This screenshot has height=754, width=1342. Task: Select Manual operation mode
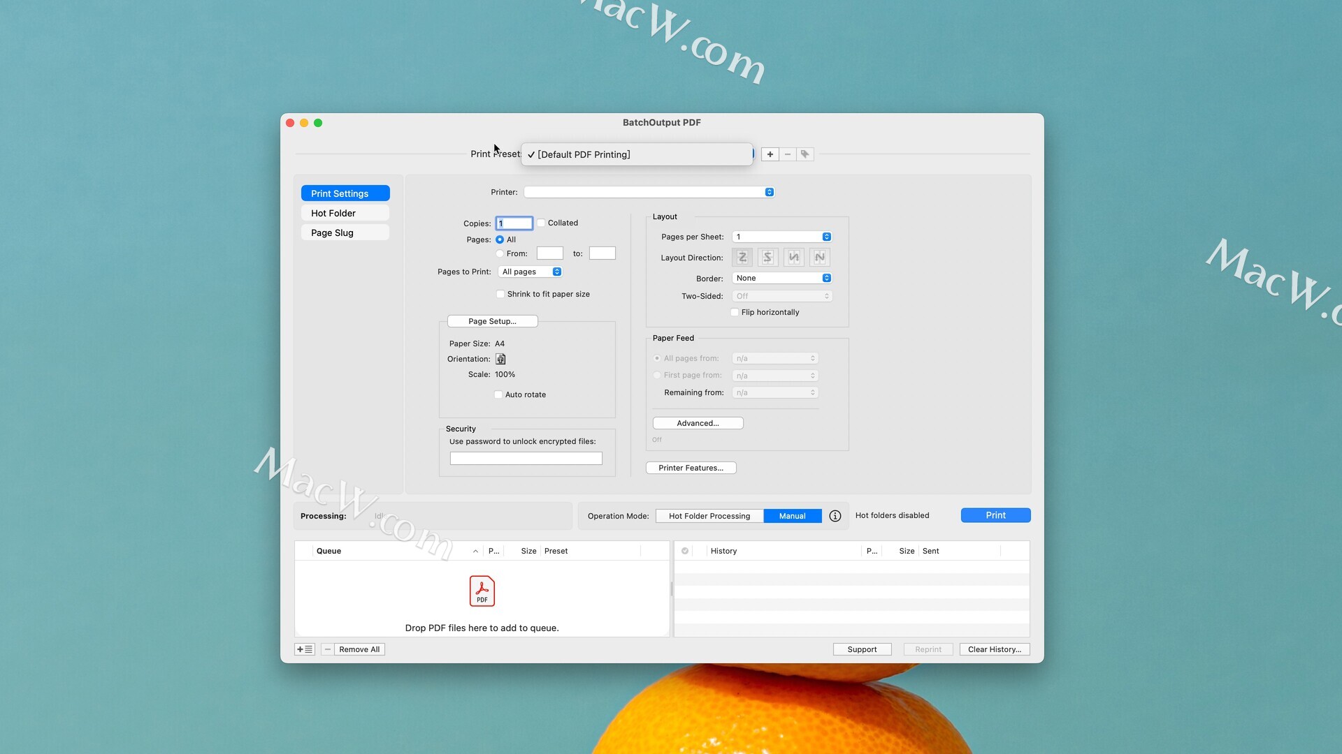coord(793,516)
